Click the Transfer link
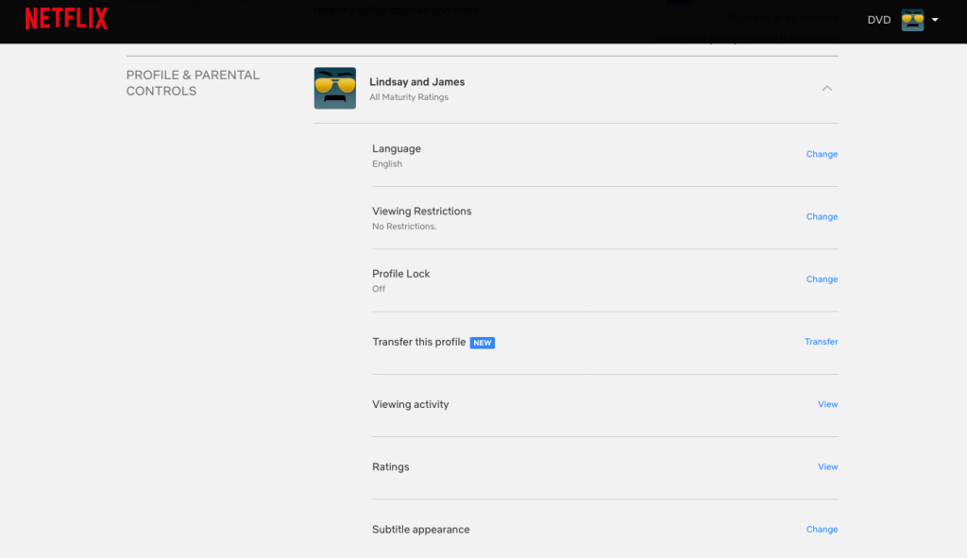 [x=821, y=342]
